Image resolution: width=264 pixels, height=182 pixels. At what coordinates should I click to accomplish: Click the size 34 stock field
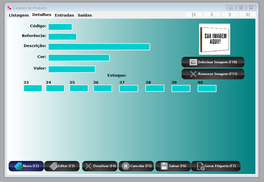click(x=55, y=88)
